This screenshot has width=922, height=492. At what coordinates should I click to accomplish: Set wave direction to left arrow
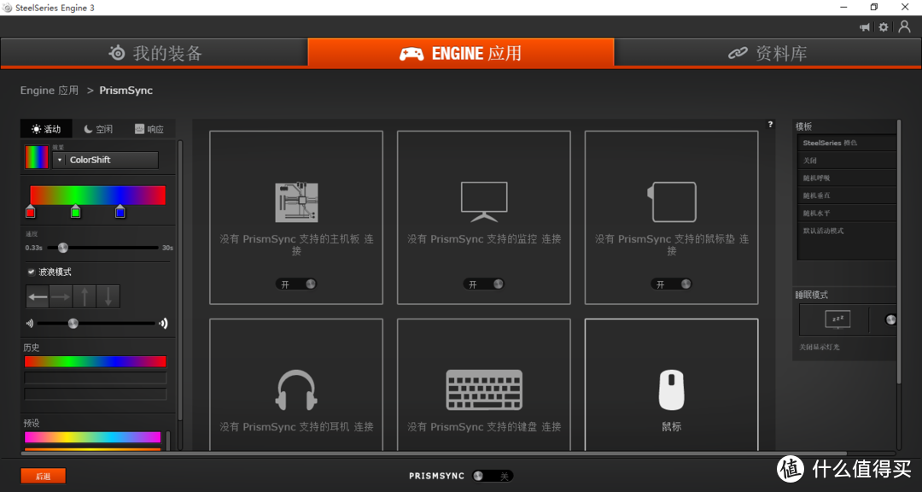[38, 296]
